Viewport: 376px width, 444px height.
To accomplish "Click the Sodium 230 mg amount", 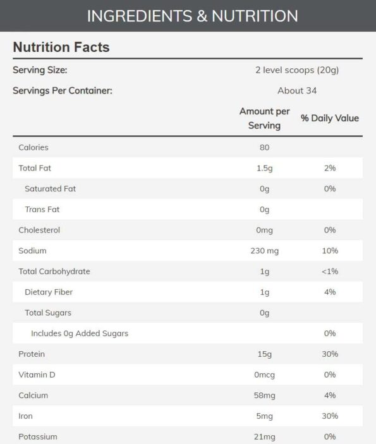I will click(264, 251).
